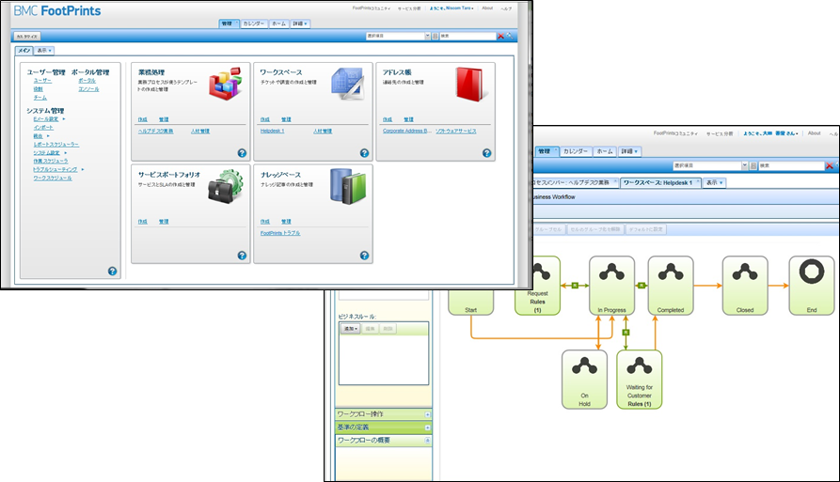The width and height of the screenshot is (840, 482).
Task: Select the Completed workflow node
Action: (671, 285)
